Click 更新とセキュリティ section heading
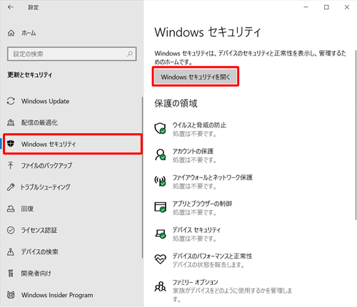 click(30, 75)
